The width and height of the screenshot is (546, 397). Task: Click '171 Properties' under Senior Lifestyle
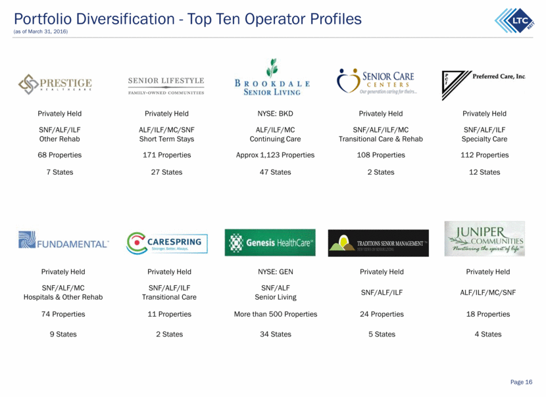pos(167,155)
